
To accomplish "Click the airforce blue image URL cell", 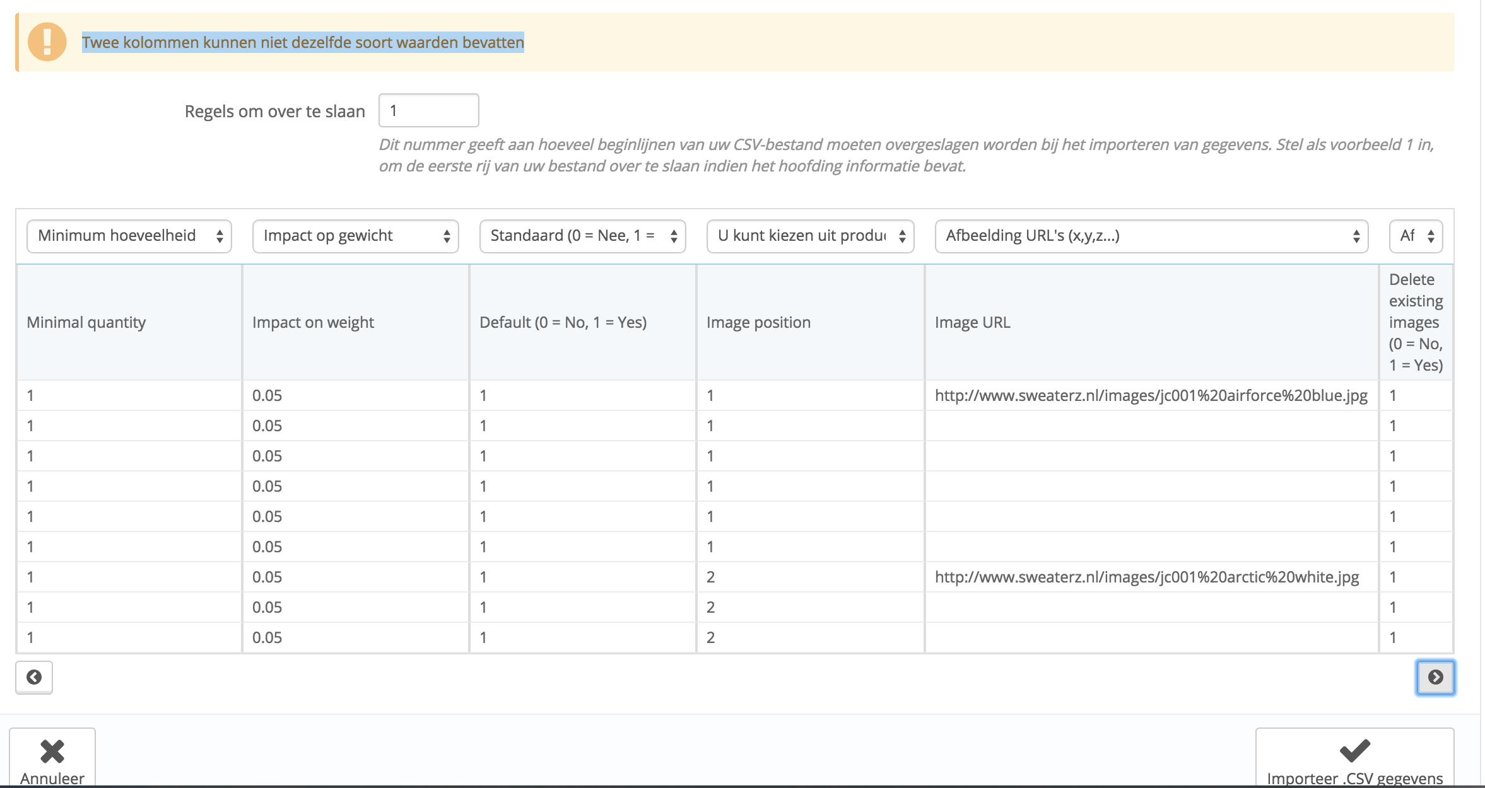I will [1151, 395].
